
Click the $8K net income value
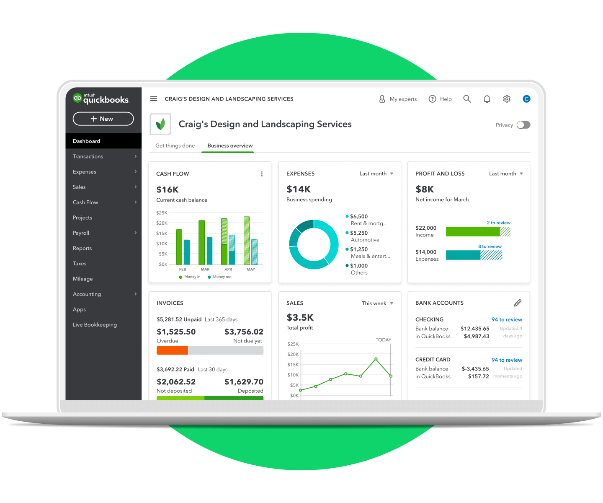point(425,189)
